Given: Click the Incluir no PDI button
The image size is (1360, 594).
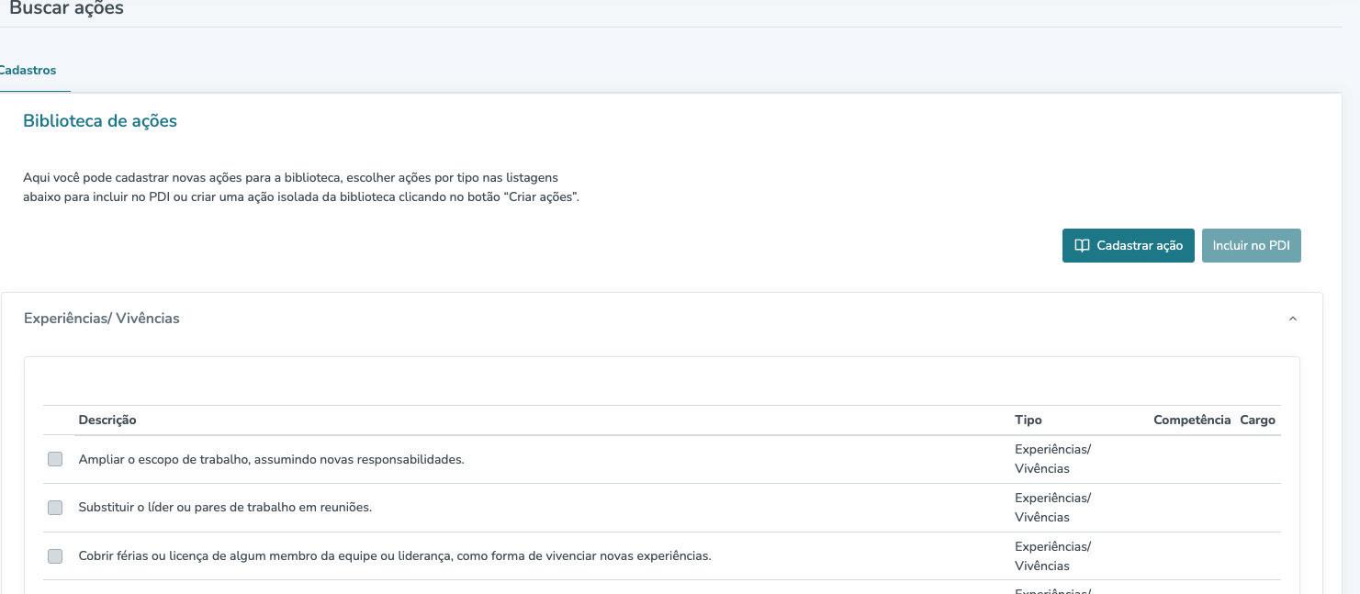Looking at the screenshot, I should [x=1251, y=245].
